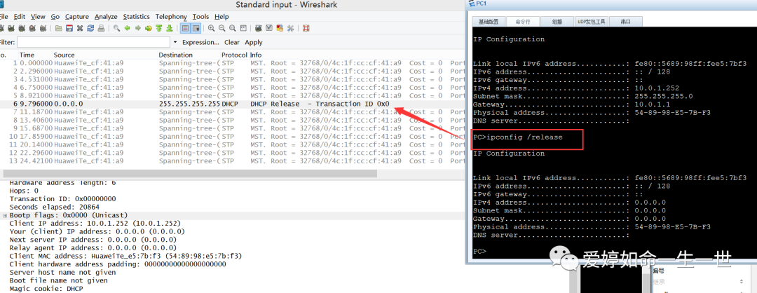Zoom out the packet text
This screenshot has height=293, width=757.
click(x=222, y=28)
